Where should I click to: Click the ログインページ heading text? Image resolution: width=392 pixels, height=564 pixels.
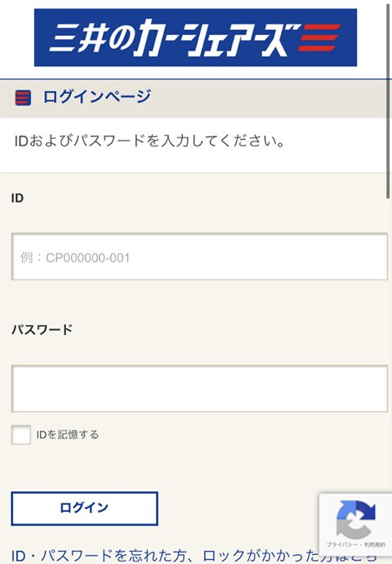[97, 97]
